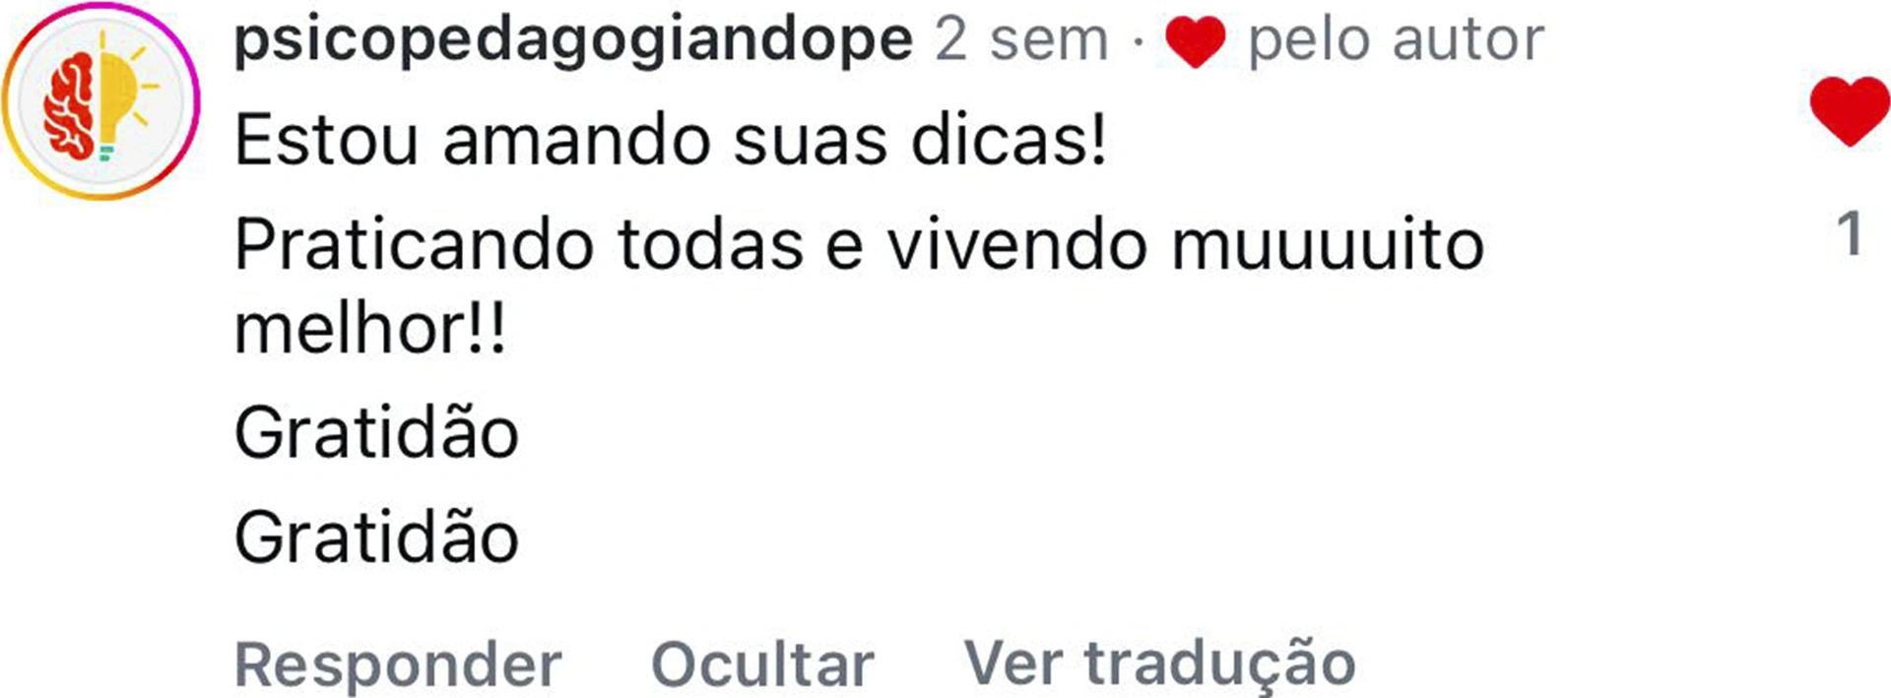The height and width of the screenshot is (698, 1891).
Task: Hide the comment with Ocultar
Action: 762,664
